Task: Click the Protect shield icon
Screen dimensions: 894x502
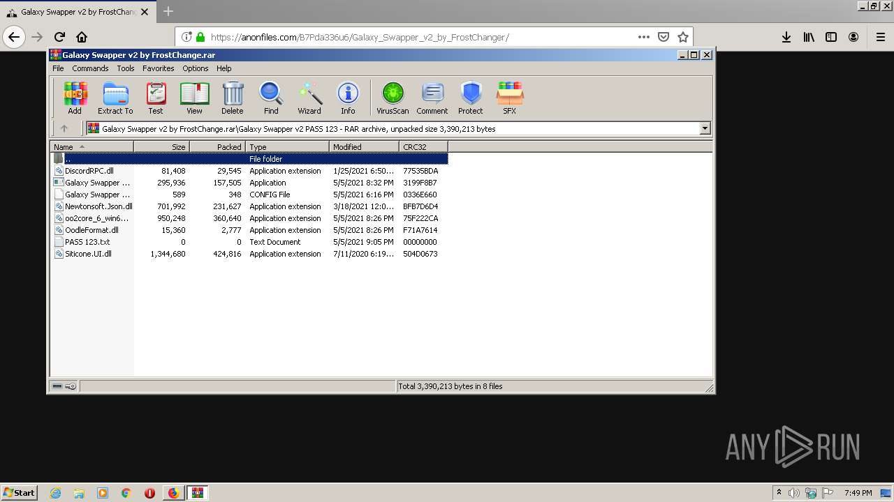Action: coord(471,98)
